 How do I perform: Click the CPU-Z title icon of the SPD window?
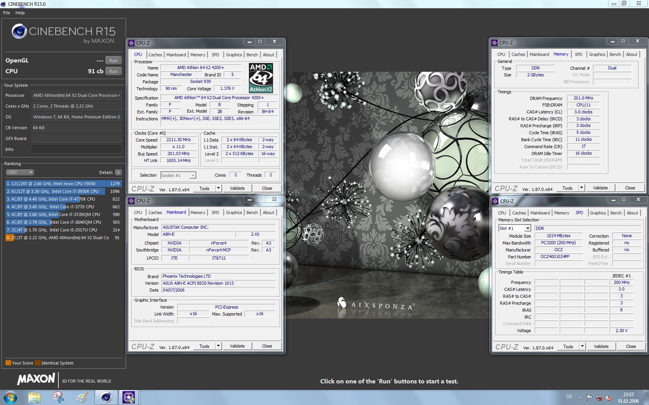495,201
